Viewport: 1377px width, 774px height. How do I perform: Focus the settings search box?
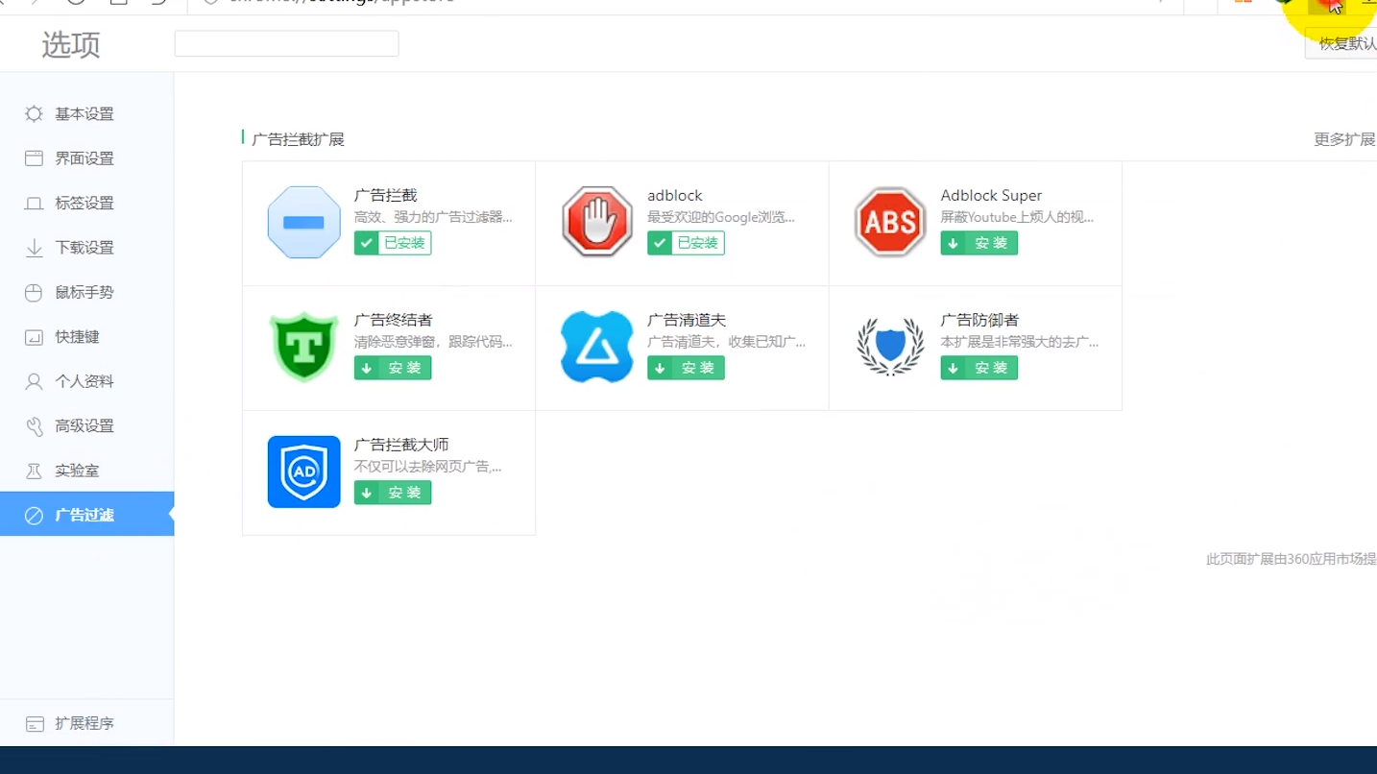click(x=286, y=43)
